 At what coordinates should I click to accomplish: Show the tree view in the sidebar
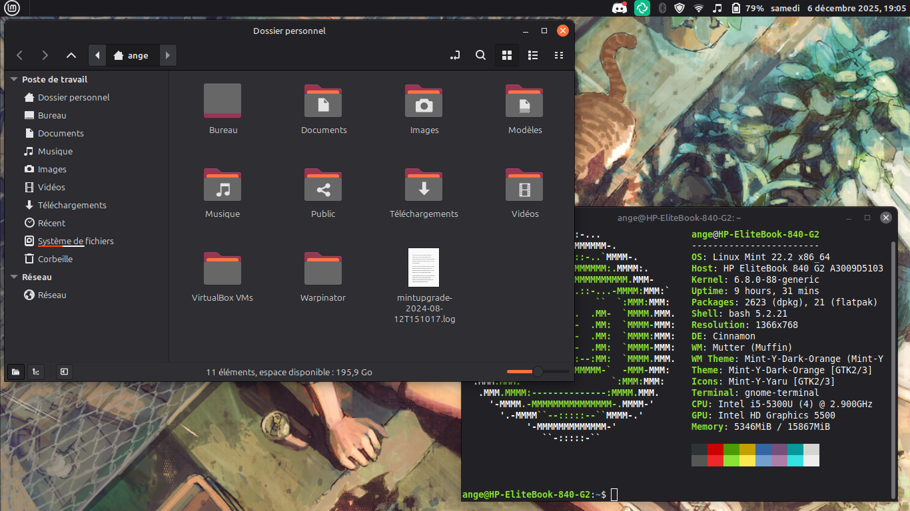[x=35, y=372]
